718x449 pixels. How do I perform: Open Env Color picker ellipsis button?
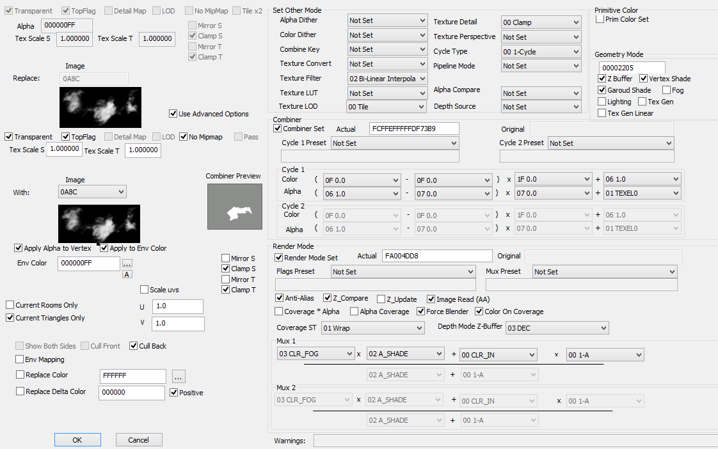point(127,264)
